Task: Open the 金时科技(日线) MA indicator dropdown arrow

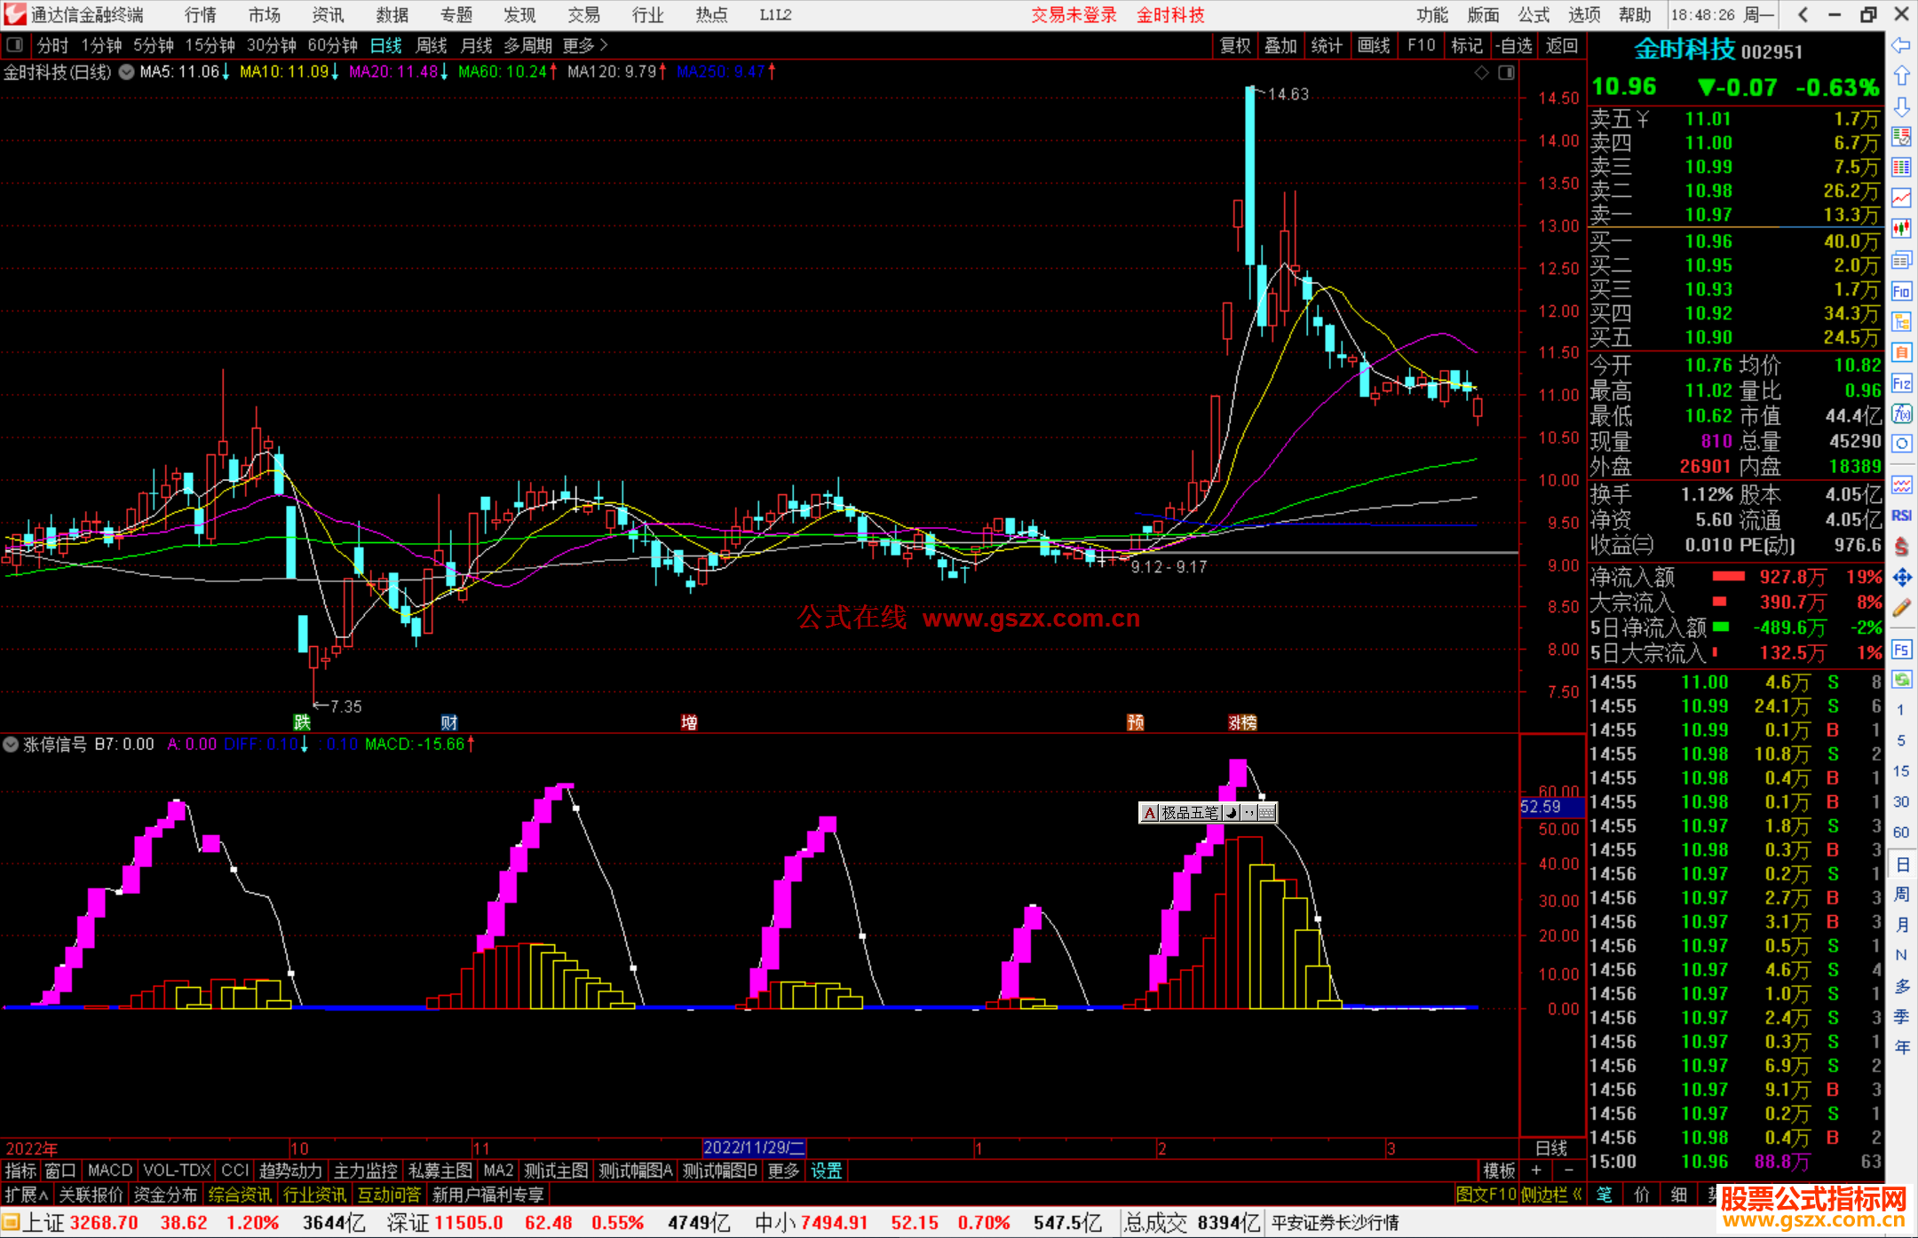Action: coord(127,72)
